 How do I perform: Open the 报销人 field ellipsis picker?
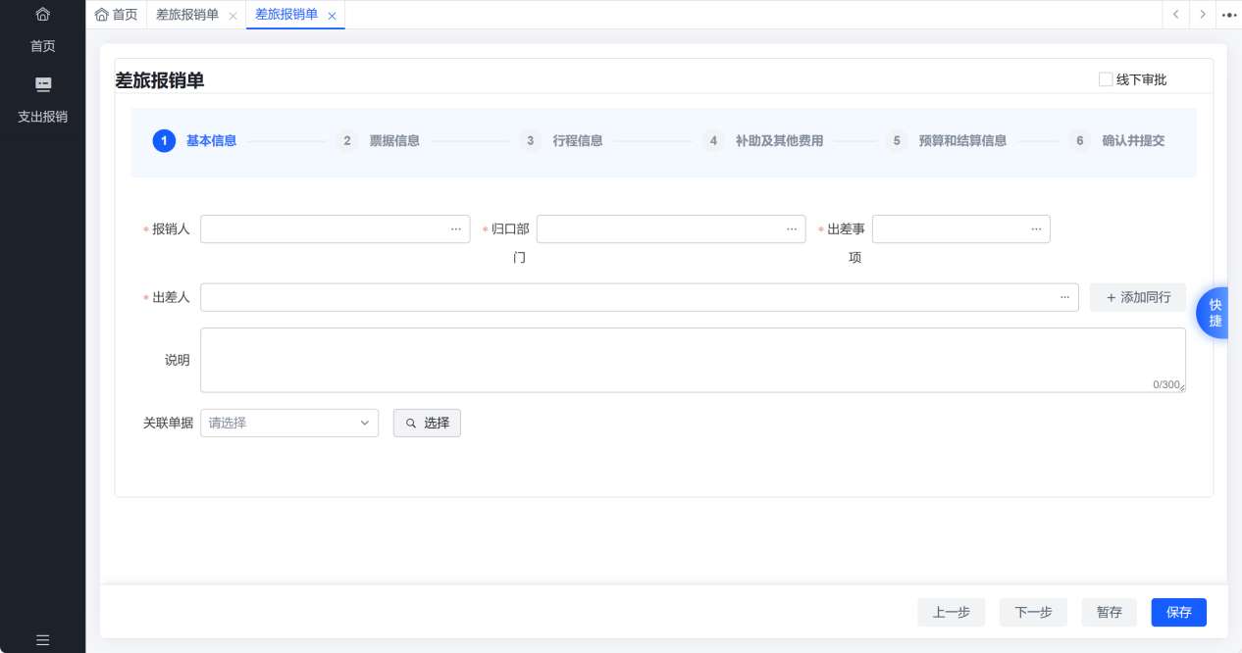[x=456, y=228]
